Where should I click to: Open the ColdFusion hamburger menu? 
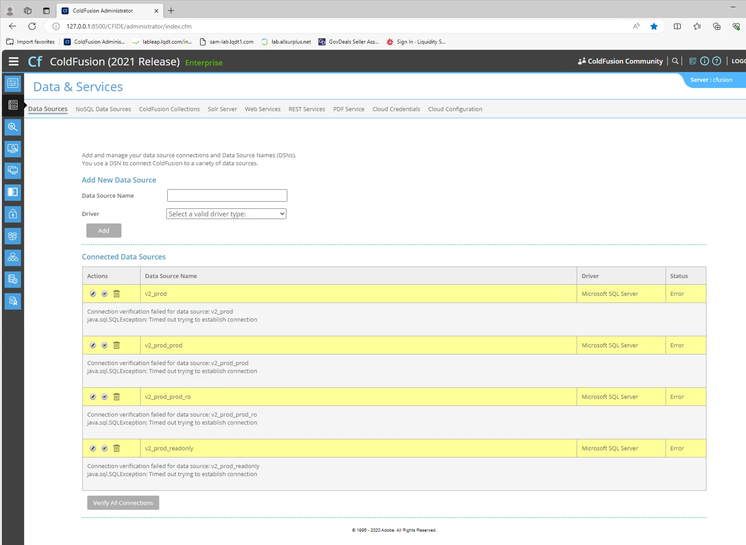[x=13, y=61]
